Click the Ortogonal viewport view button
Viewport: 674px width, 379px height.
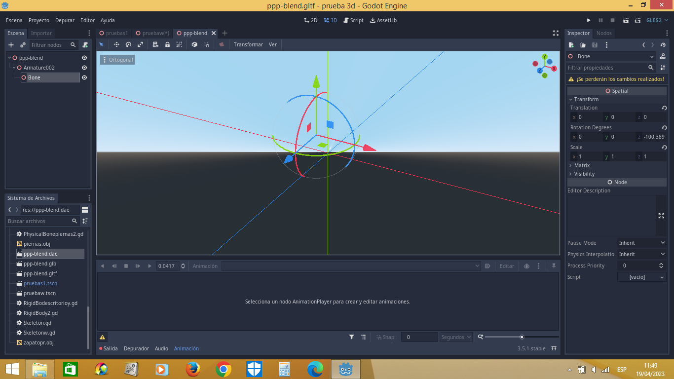pos(117,60)
